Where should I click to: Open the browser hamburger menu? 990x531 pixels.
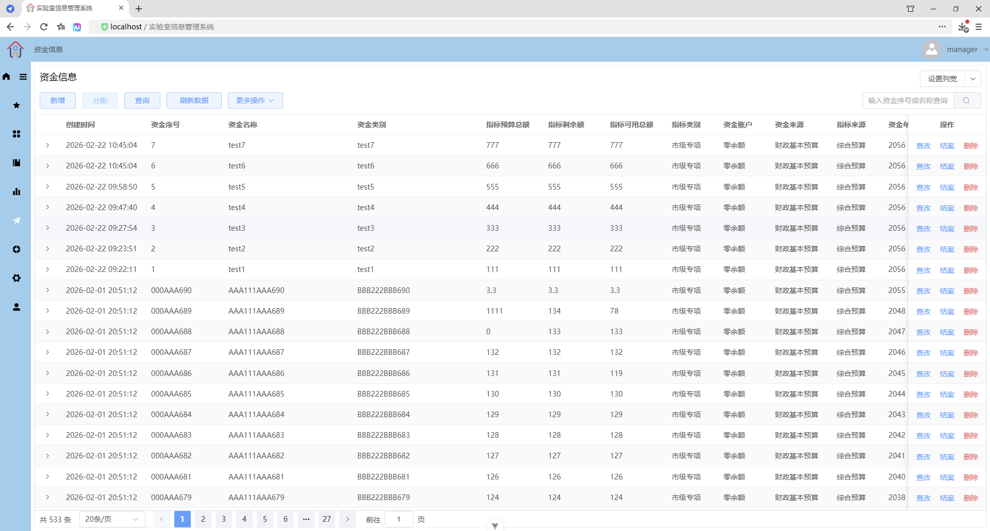click(x=979, y=27)
